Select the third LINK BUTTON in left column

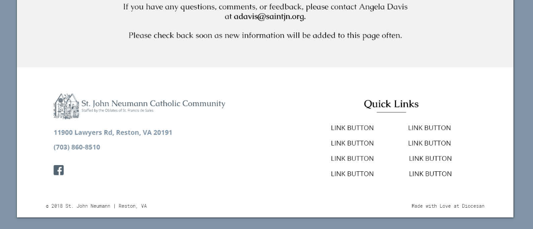coord(352,158)
